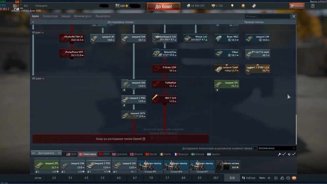Collapse the VII ранг section
Viewport: 327px width, 184px height.
pyautogui.click(x=38, y=33)
